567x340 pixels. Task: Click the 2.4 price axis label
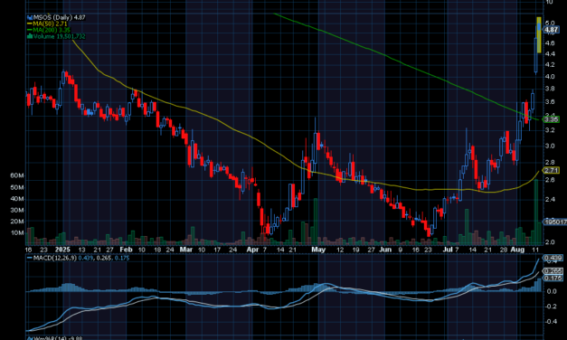tap(550, 199)
